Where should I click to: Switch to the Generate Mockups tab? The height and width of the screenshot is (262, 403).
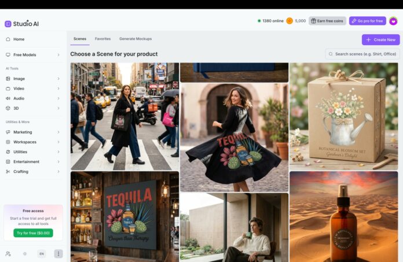point(135,39)
